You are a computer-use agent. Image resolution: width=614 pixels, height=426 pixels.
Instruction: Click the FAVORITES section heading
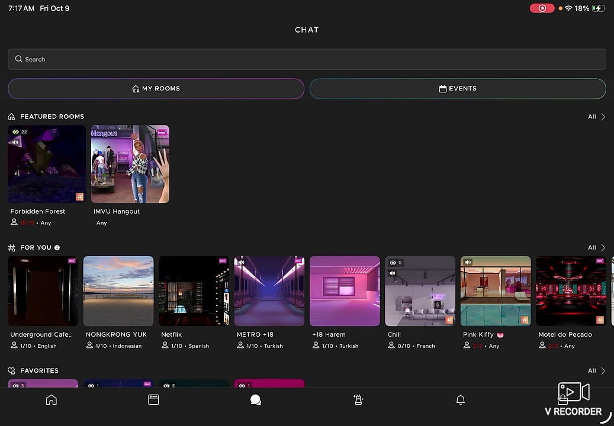pos(39,370)
